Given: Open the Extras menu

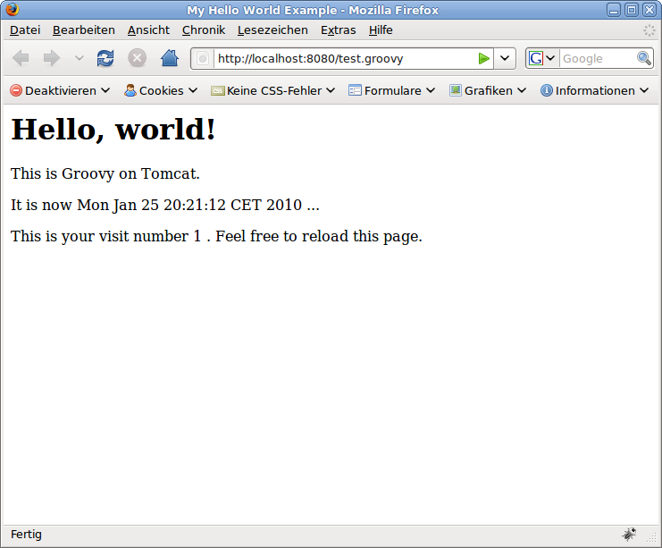Looking at the screenshot, I should pos(339,30).
